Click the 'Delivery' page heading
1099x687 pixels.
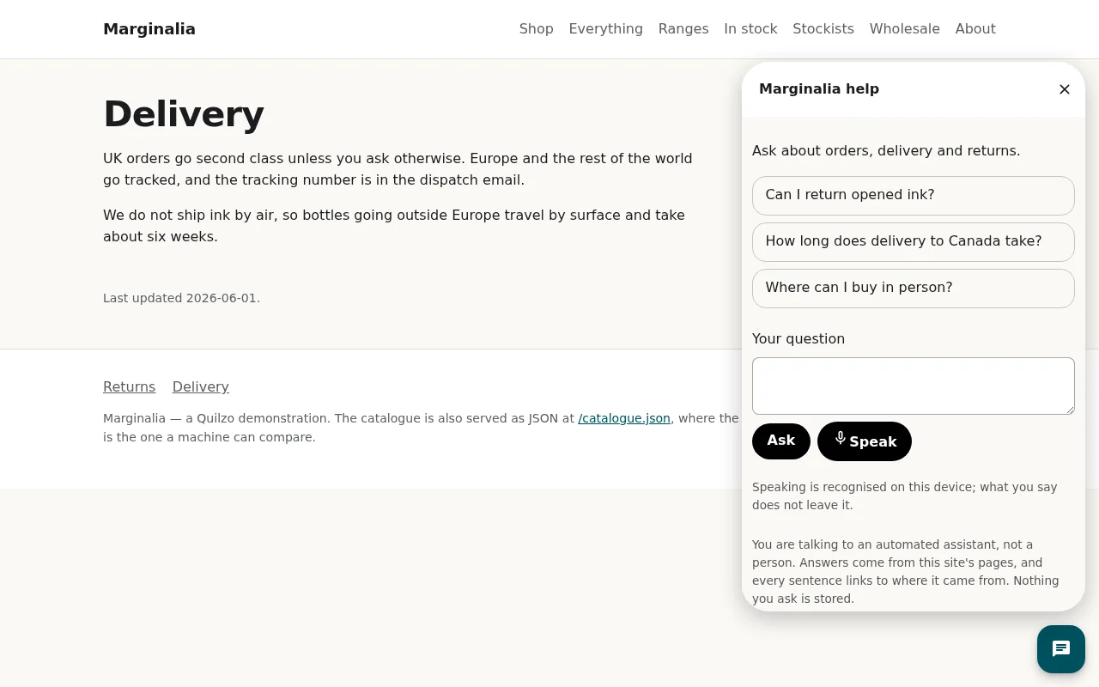[184, 114]
